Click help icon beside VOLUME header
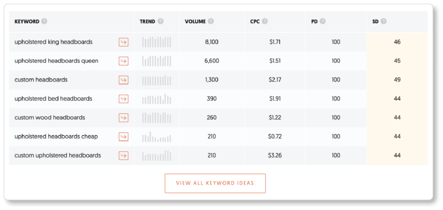Screen dimensions: 443x210 click(x=211, y=22)
